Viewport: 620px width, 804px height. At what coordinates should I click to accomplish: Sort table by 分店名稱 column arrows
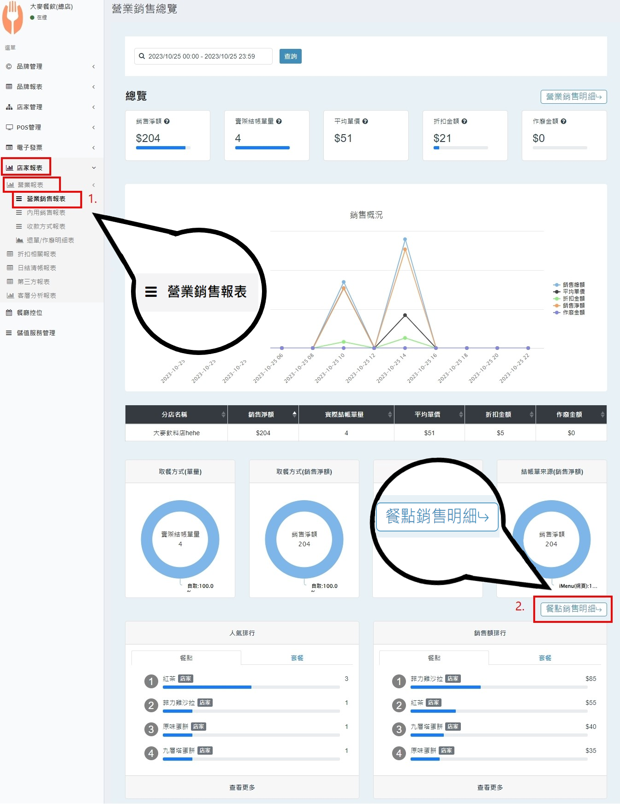tap(223, 414)
